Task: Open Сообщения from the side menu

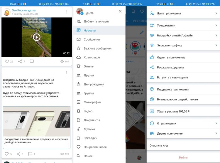Action: click(x=92, y=39)
